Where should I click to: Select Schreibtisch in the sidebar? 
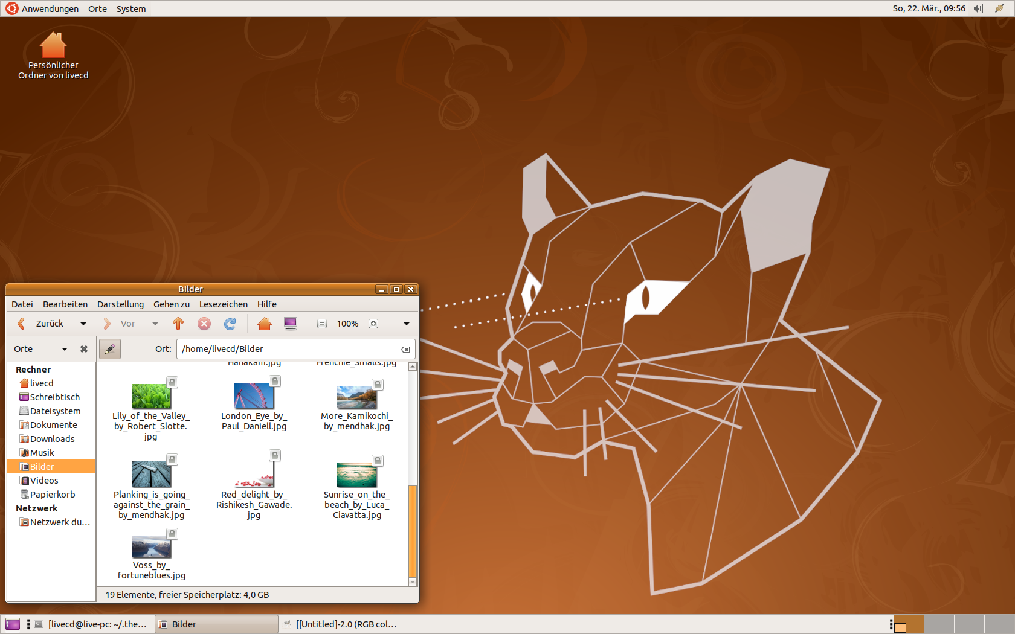point(51,397)
